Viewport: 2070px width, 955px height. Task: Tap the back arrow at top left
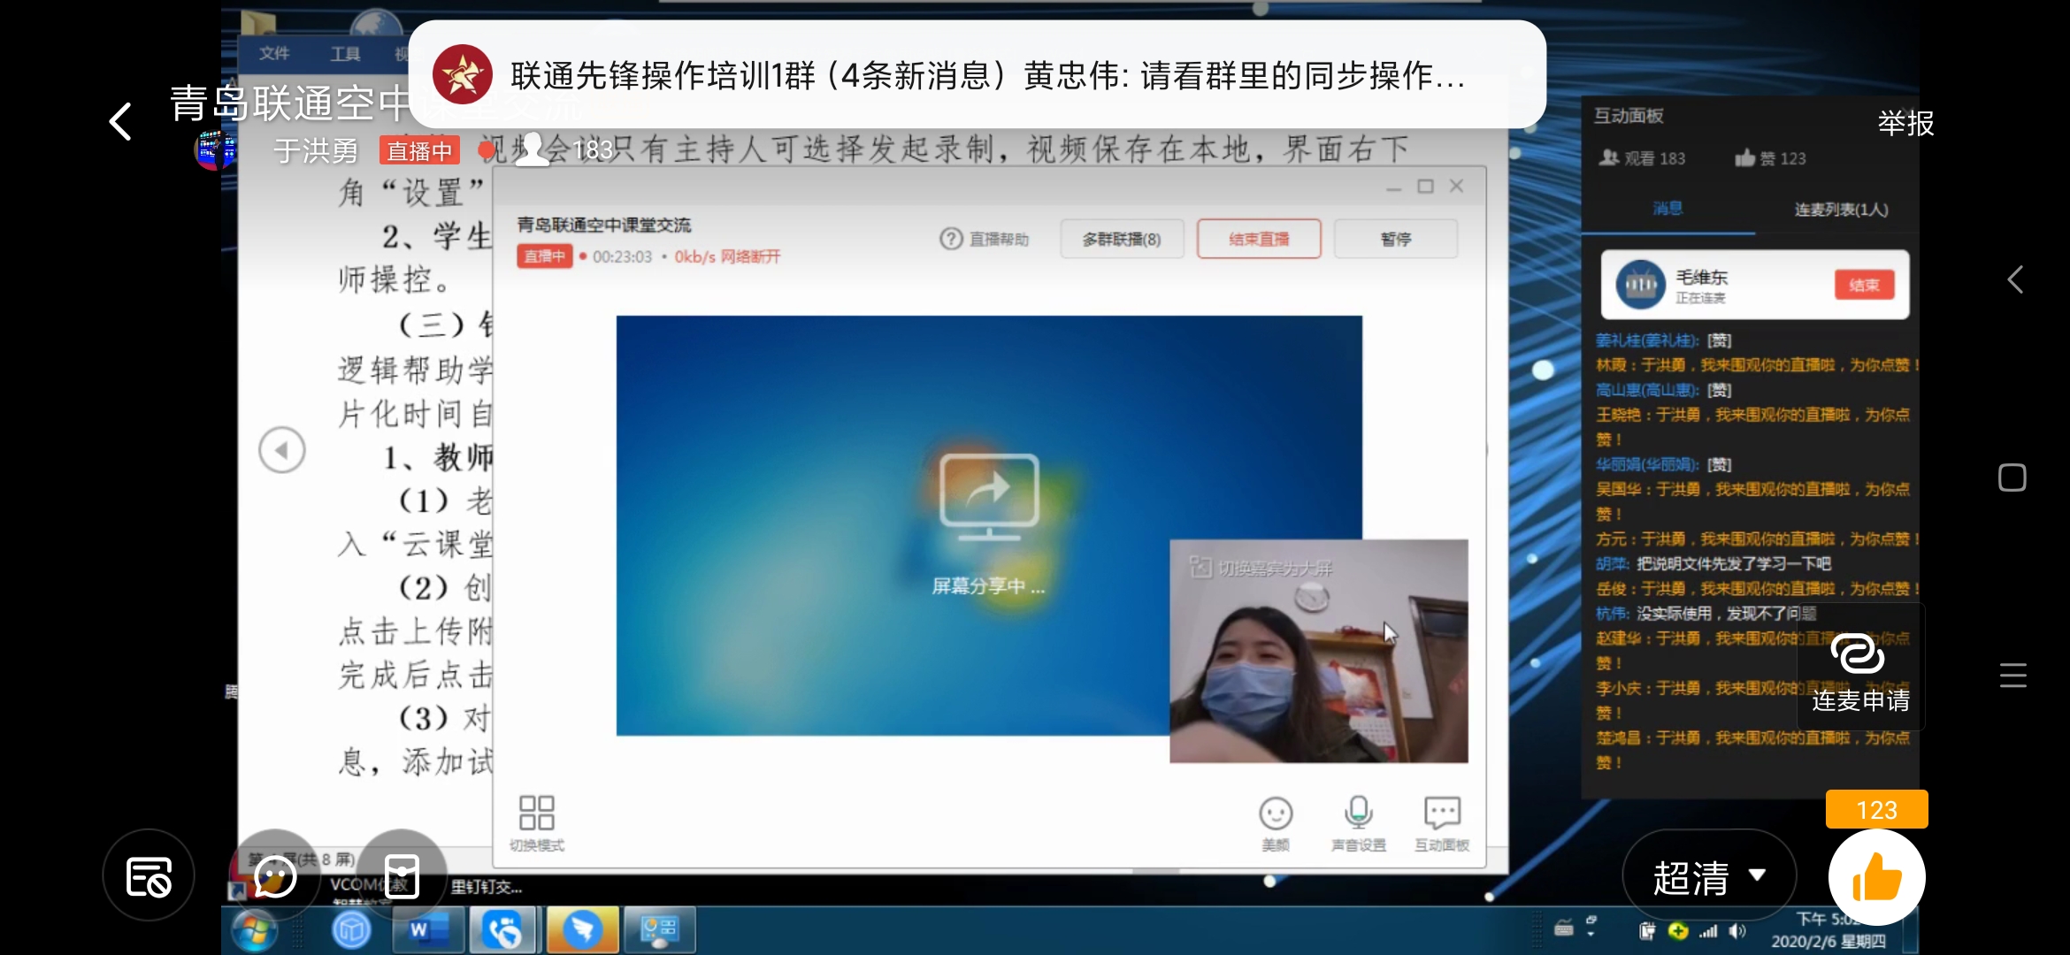(121, 121)
